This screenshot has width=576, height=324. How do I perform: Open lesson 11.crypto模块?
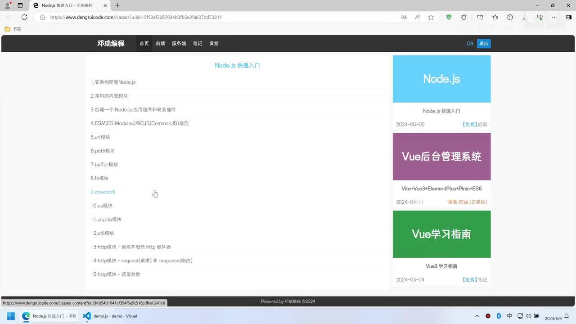click(106, 220)
